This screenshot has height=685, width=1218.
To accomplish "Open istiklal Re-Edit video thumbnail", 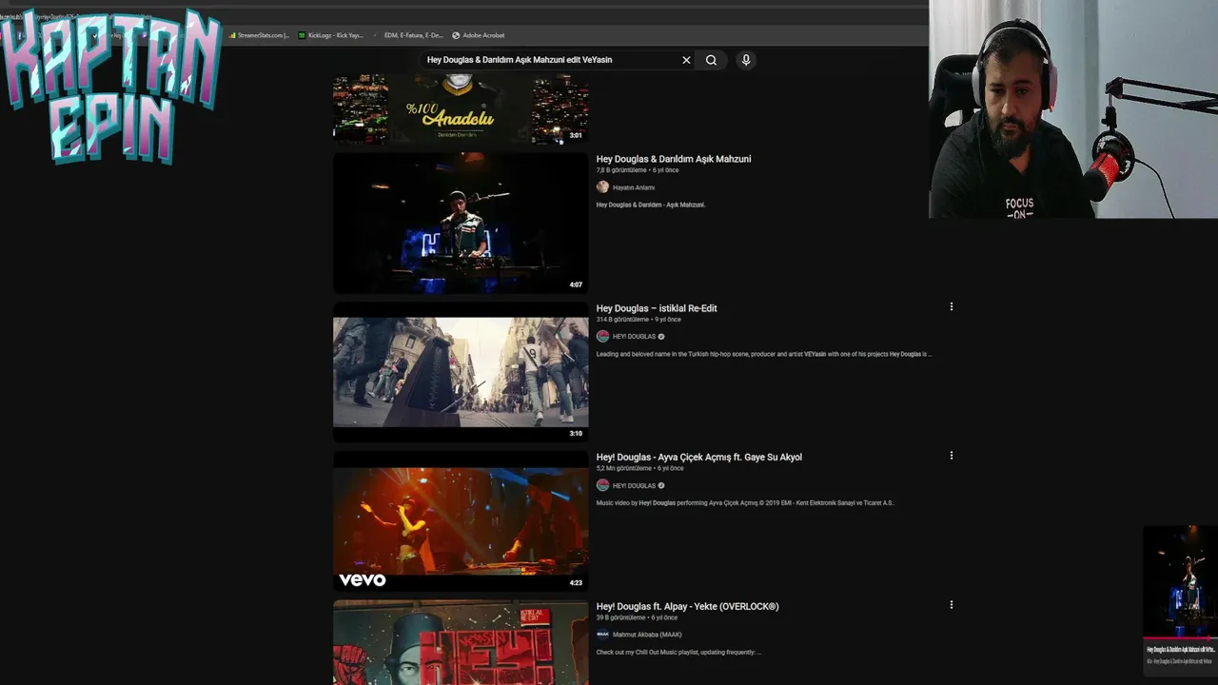I will point(461,372).
